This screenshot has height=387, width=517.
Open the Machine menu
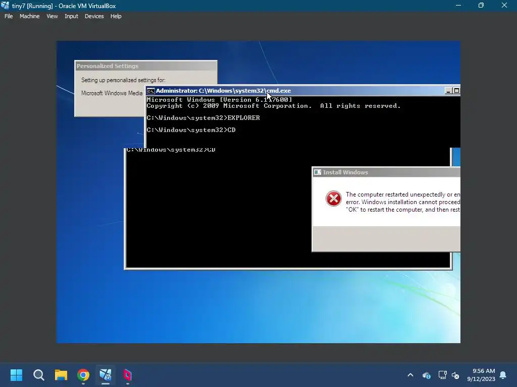click(29, 16)
